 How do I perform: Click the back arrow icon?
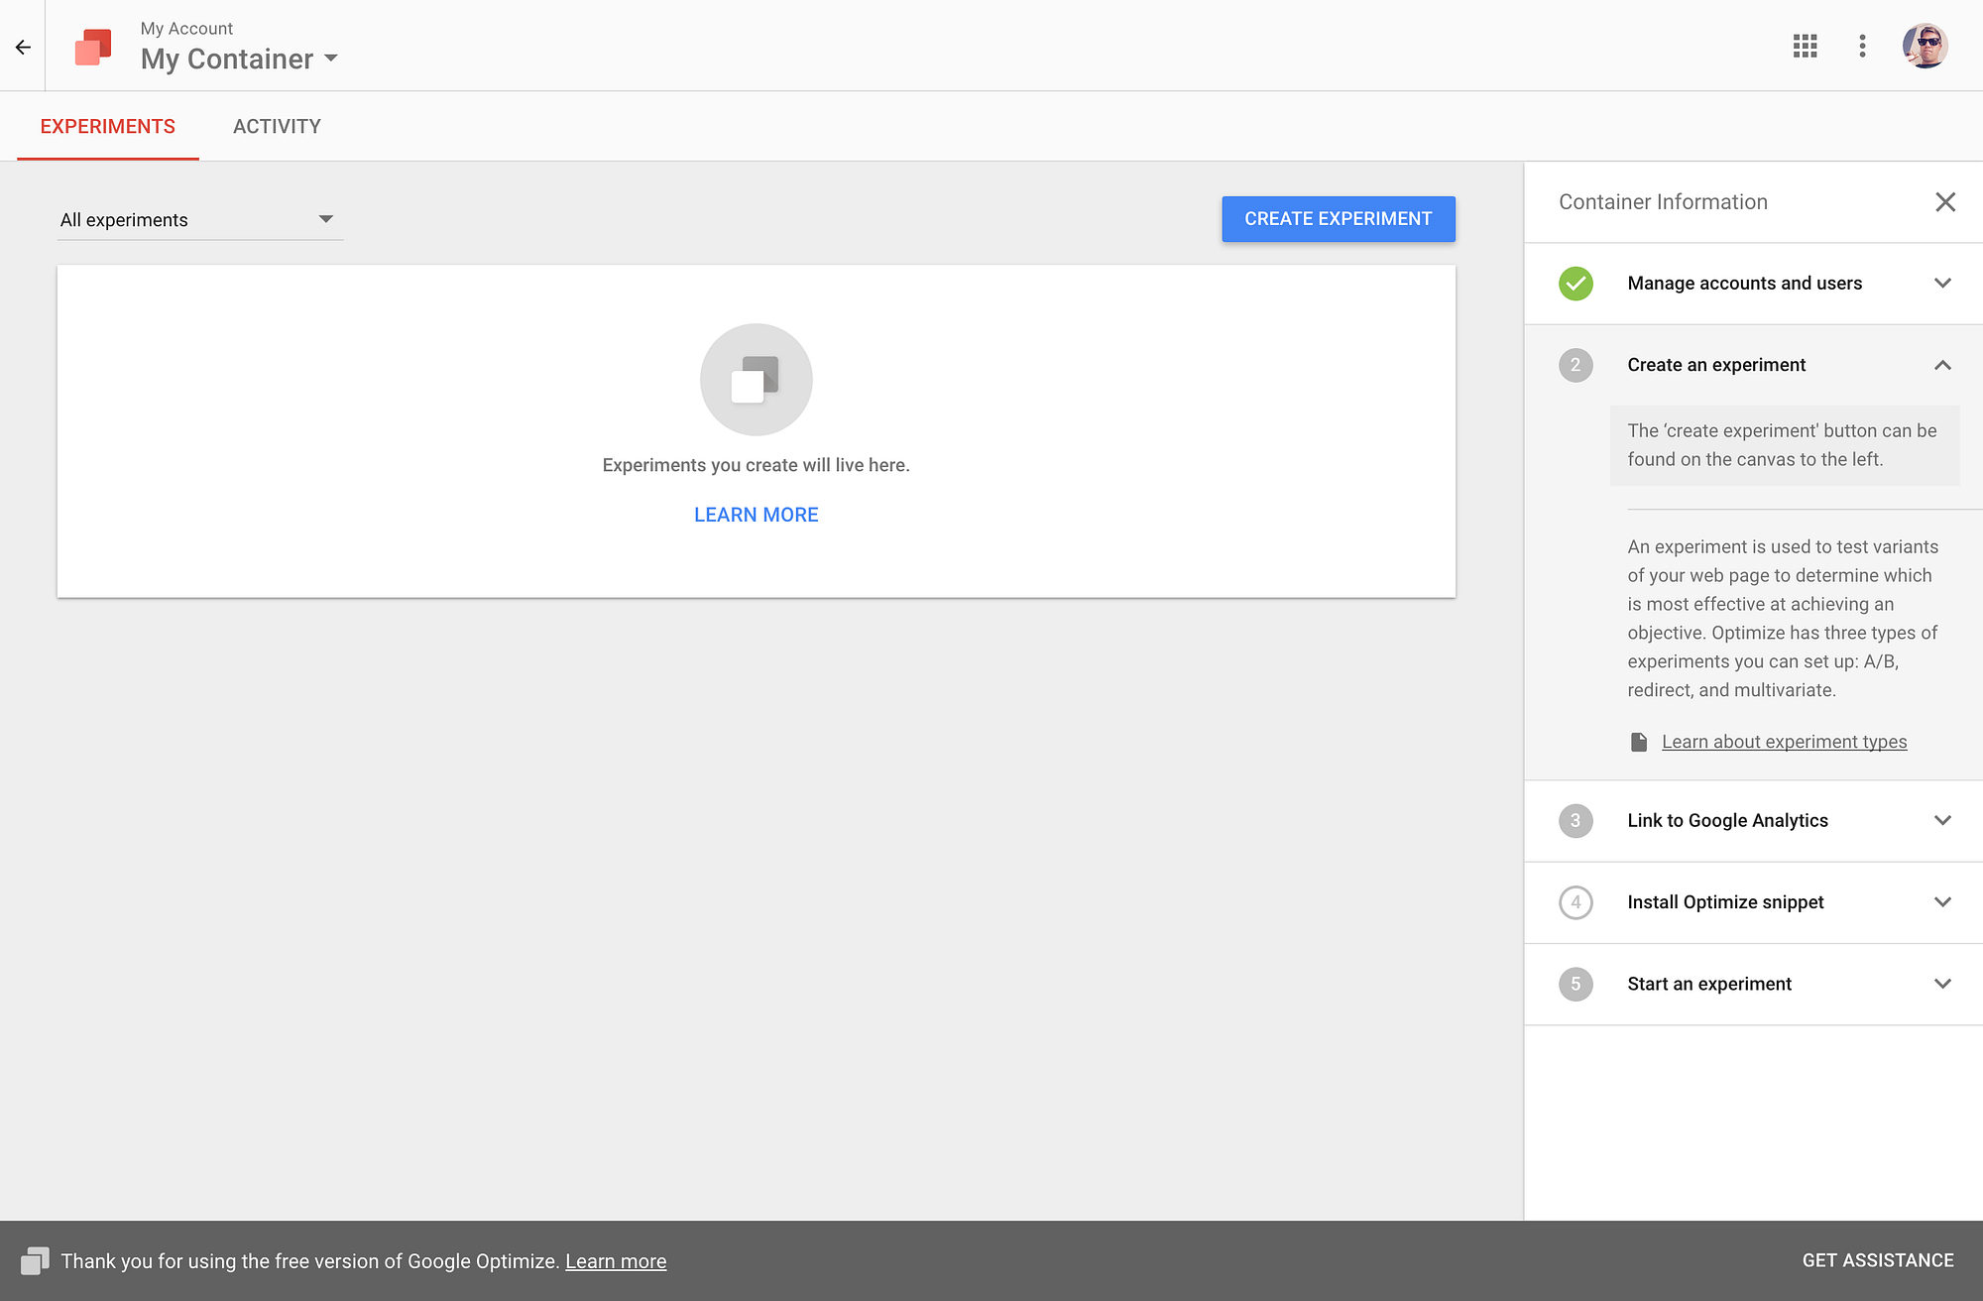(x=23, y=47)
